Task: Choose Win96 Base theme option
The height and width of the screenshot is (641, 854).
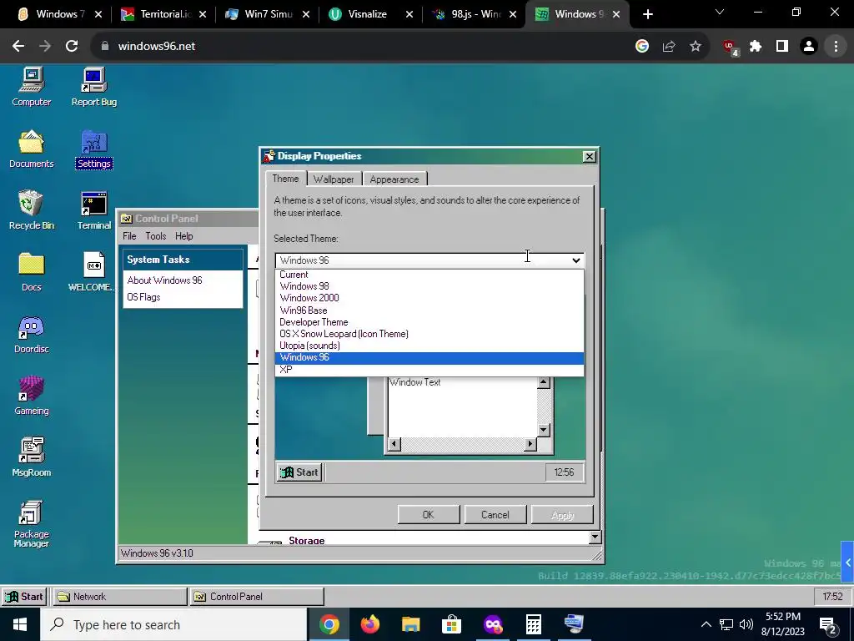Action: point(430,310)
